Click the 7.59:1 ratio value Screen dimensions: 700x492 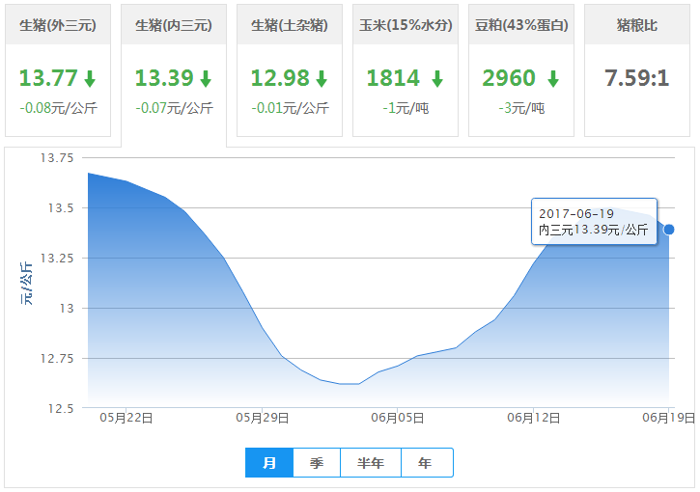click(637, 78)
